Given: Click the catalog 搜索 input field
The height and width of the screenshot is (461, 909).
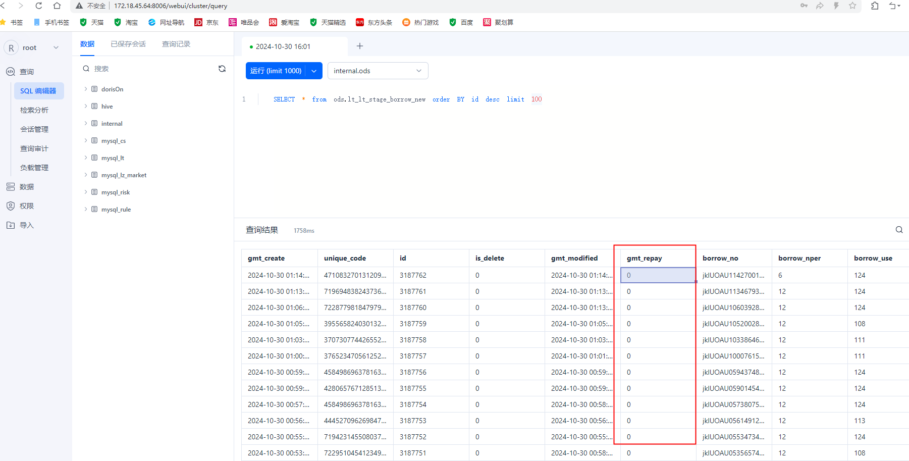Looking at the screenshot, I should (x=149, y=69).
